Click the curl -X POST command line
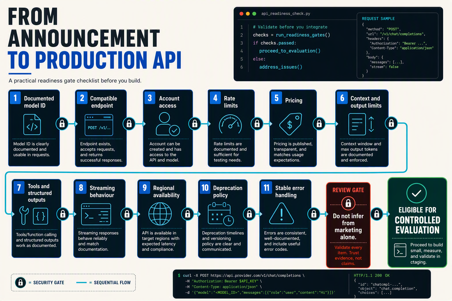The height and width of the screenshot is (301, 452). 241,275
